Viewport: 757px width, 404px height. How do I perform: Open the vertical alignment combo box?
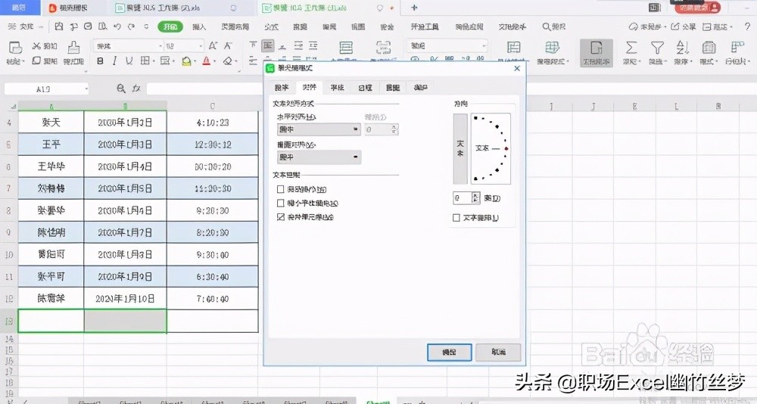click(x=319, y=157)
